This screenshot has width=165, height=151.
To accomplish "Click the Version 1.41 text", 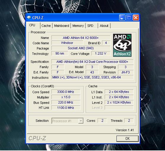I will point(125,130).
